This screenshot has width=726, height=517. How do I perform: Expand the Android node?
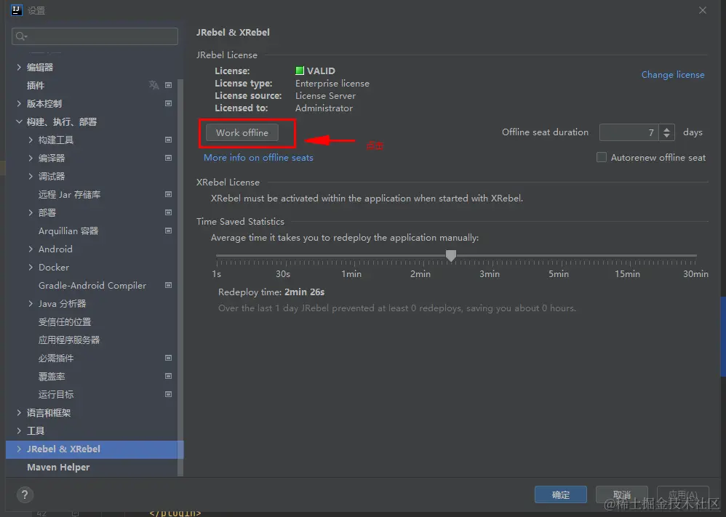click(x=31, y=249)
